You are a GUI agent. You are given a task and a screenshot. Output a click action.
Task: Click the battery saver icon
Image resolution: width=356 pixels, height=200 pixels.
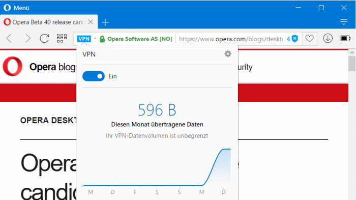click(x=345, y=38)
